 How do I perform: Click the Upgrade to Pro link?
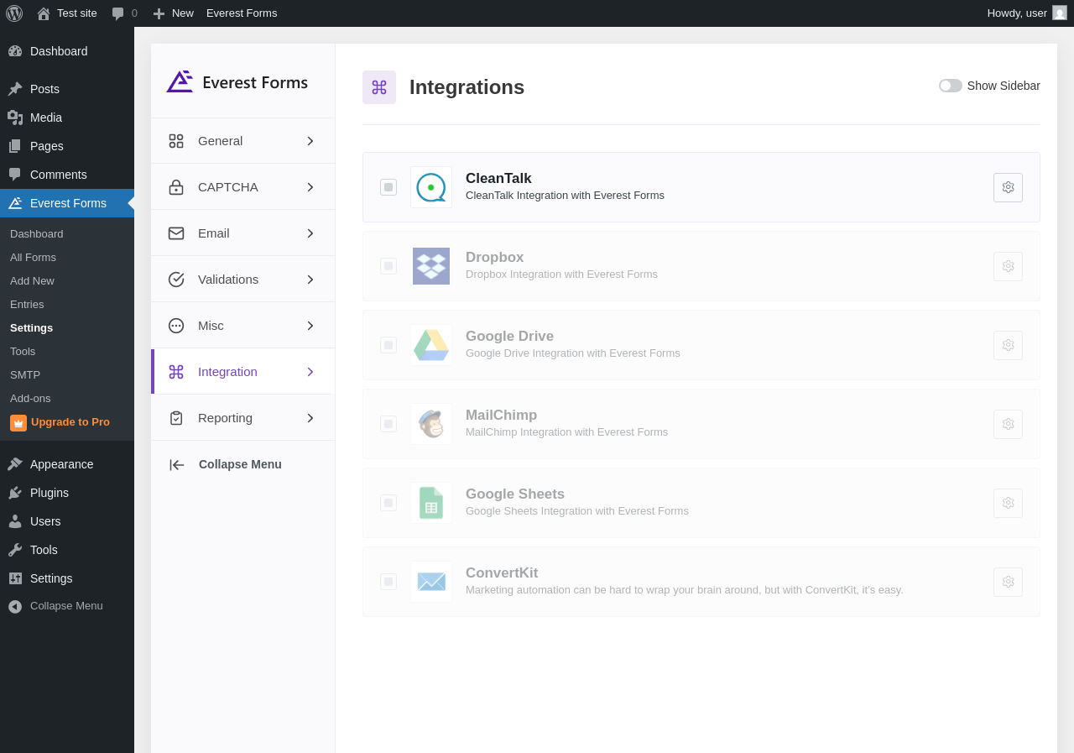pyautogui.click(x=70, y=422)
